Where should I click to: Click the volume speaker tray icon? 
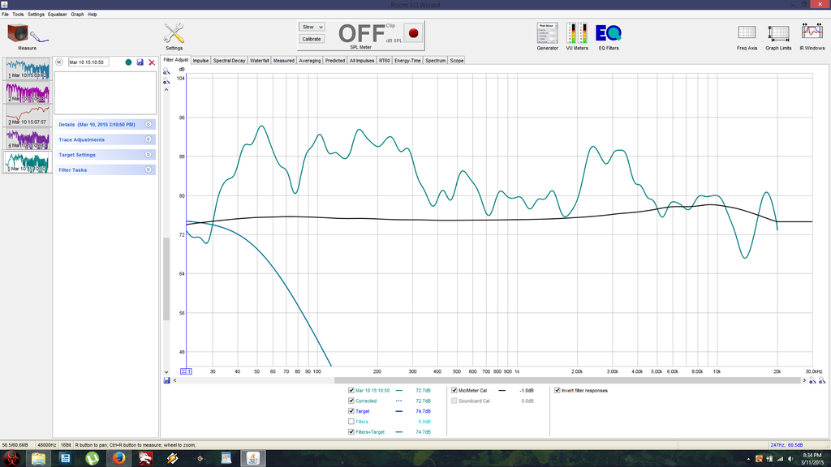tap(790, 459)
